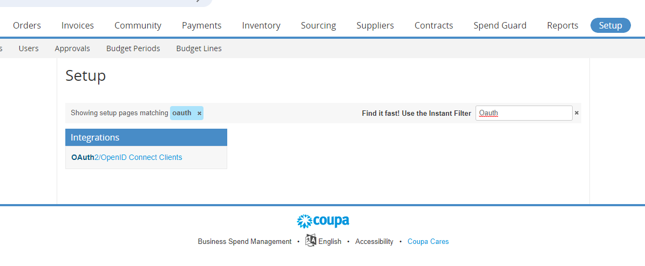
Task: Select the Accessibility footer link
Action: 375,241
